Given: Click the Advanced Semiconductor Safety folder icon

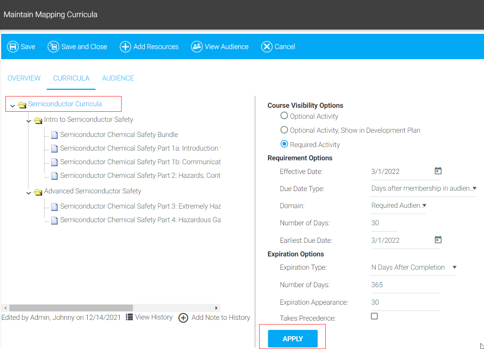Looking at the screenshot, I should pos(38,192).
